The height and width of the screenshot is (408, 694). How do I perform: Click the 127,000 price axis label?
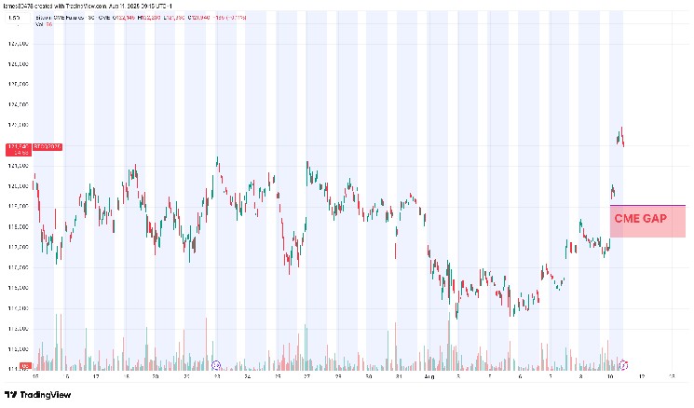click(x=18, y=44)
